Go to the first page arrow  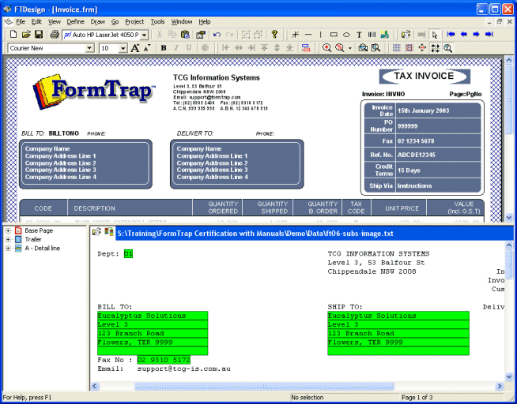(x=451, y=34)
